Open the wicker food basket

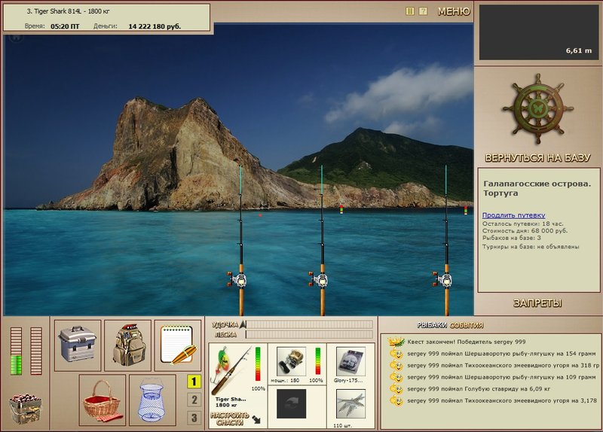click(x=102, y=400)
